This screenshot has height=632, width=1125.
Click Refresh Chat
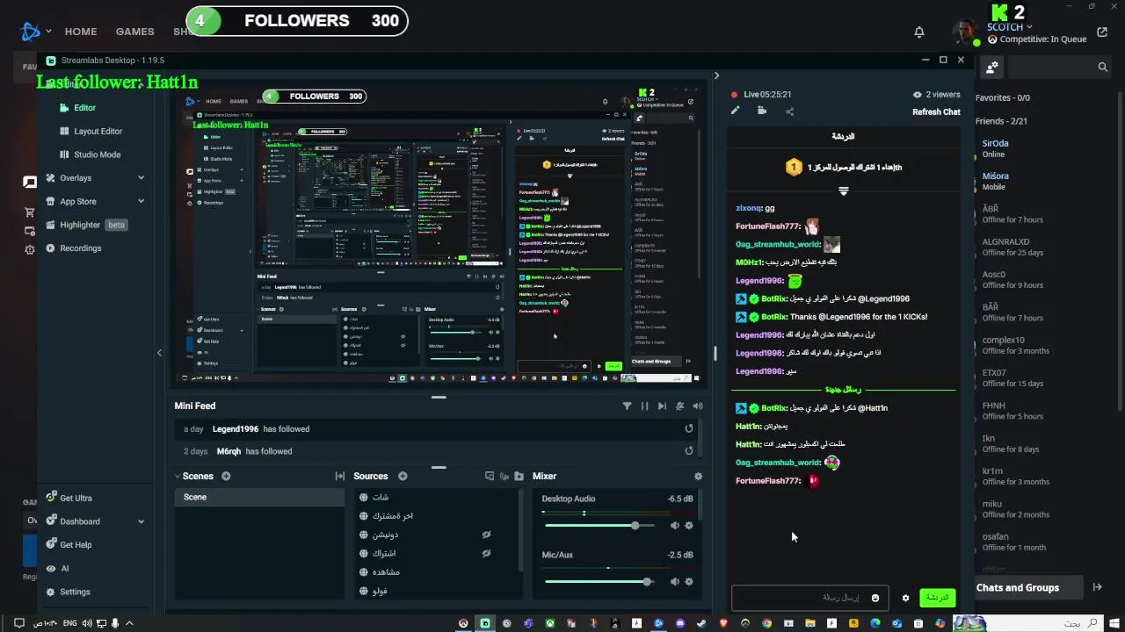936,112
